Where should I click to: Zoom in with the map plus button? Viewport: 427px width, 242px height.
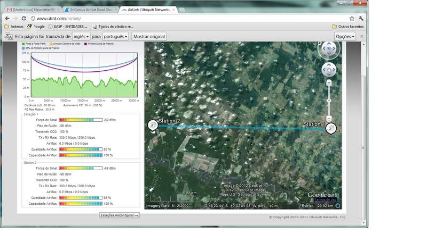(329, 82)
